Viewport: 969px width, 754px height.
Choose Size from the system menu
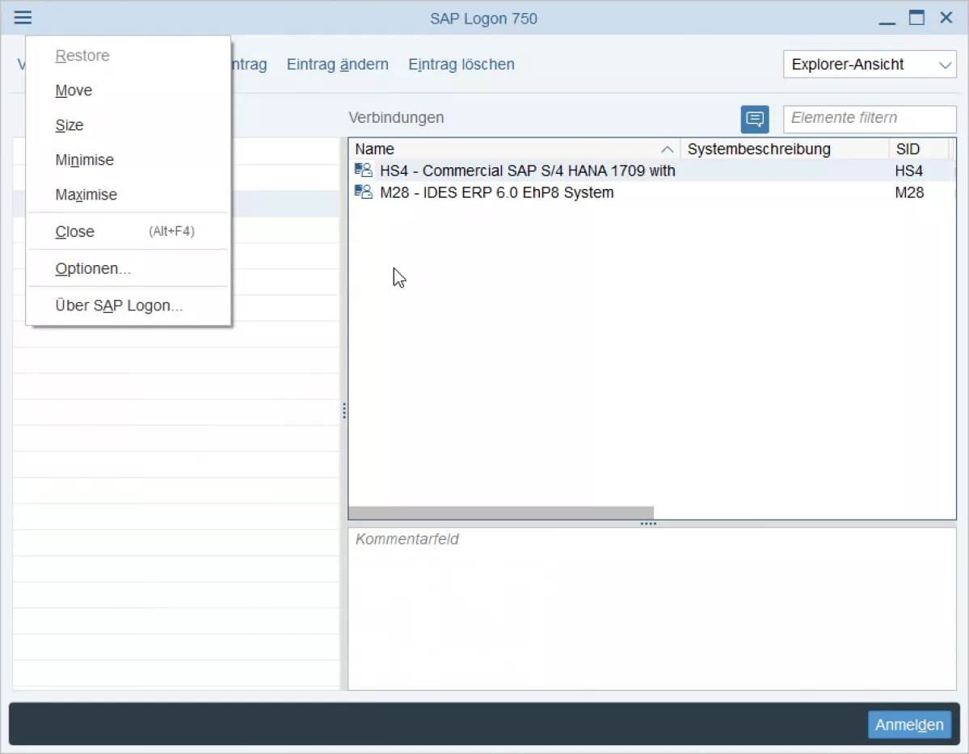[x=128, y=124]
